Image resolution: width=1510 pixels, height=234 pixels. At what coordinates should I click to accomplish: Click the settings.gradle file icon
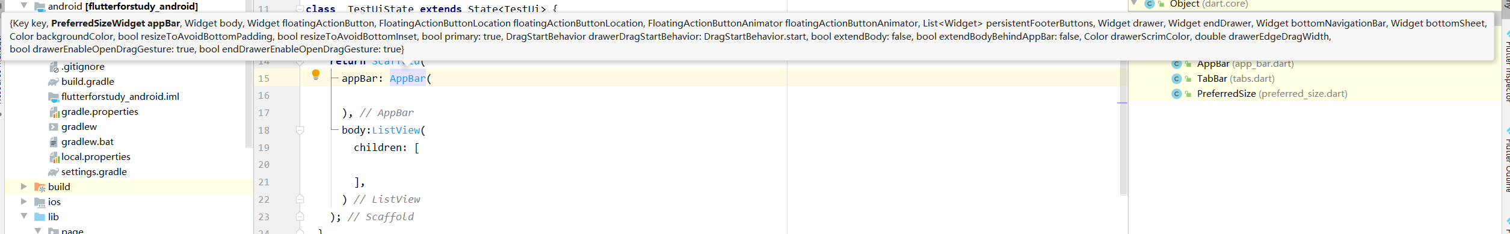pyautogui.click(x=54, y=172)
